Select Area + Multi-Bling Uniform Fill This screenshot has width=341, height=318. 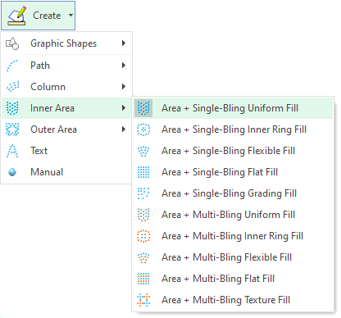[233, 215]
